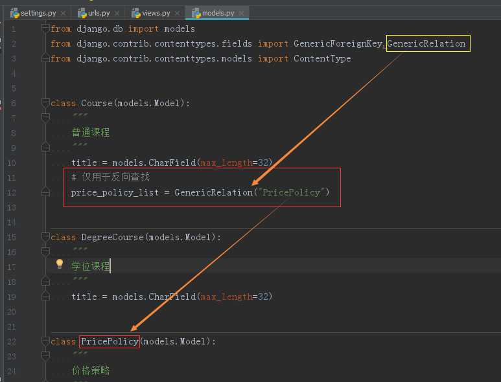Screen dimensions: 501x382
Task: Click ContentType on line 3
Action: [322, 58]
